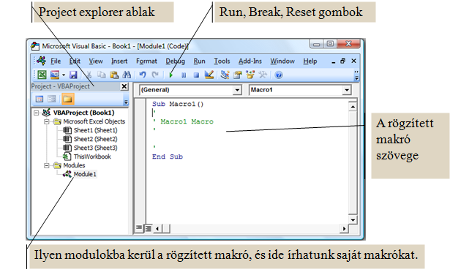Image resolution: width=450 pixels, height=272 pixels.
Task: Toggle Design Mode in the toolbar
Action: pos(209,75)
